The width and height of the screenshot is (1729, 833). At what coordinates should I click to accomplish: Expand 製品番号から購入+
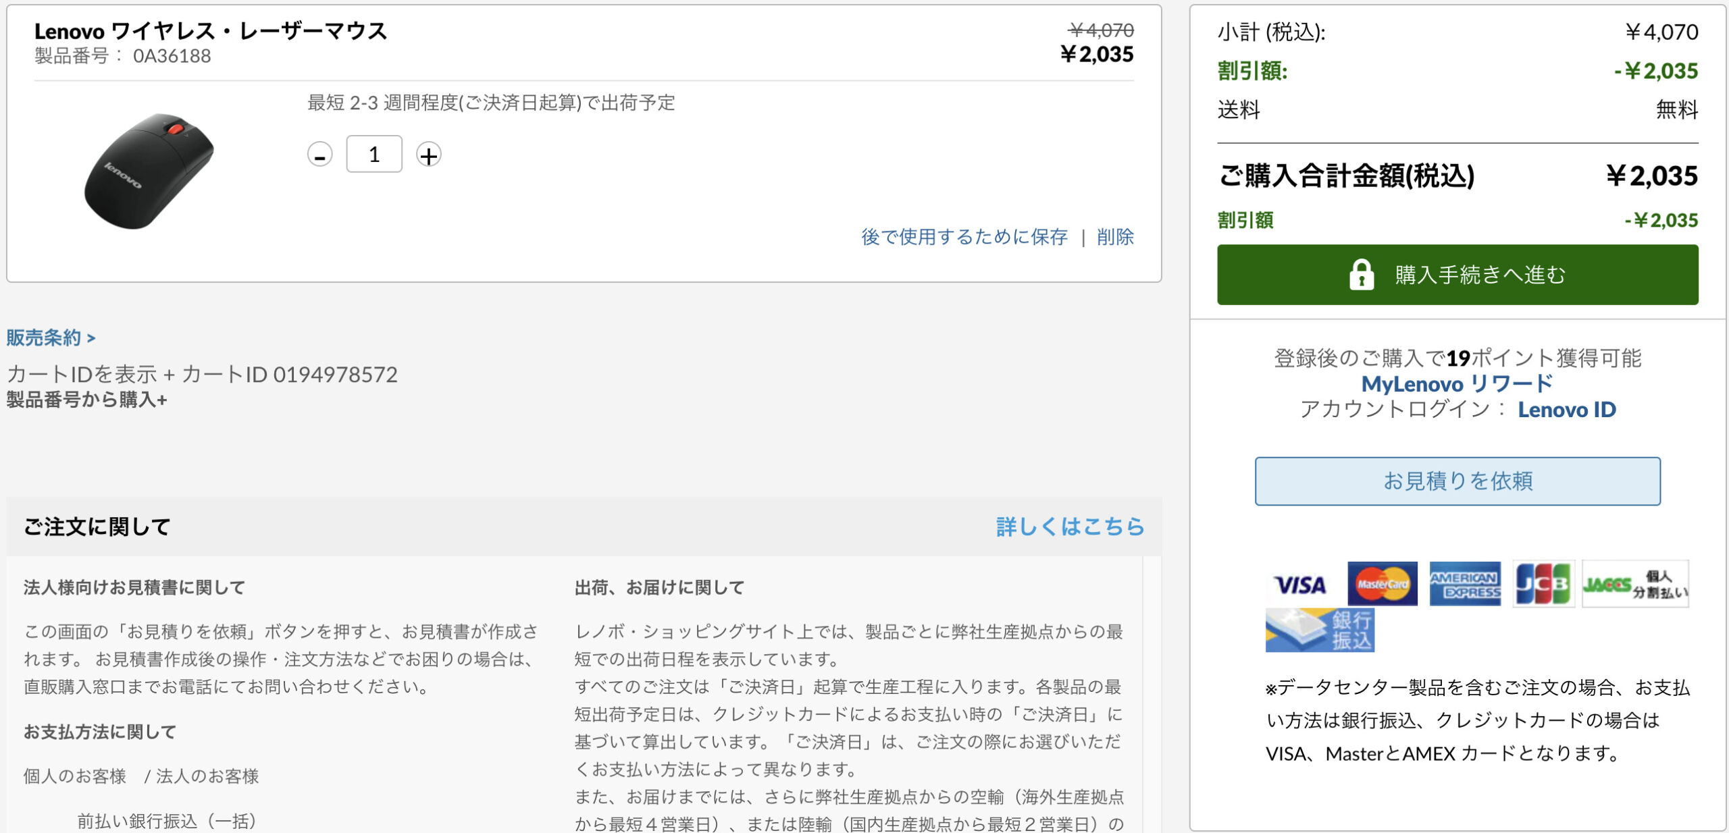coord(86,400)
